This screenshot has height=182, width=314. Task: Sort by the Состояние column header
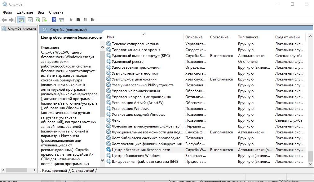tap(219, 37)
